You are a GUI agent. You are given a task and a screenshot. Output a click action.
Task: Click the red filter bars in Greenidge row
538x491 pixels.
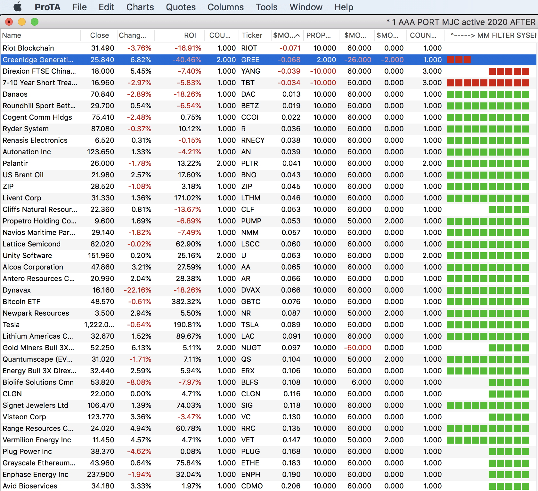pos(459,60)
